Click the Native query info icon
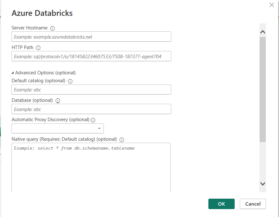 pyautogui.click(x=122, y=139)
